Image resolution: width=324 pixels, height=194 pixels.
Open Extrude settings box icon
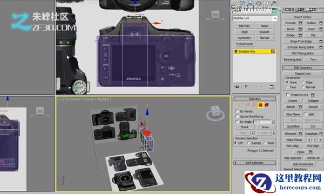300,23
